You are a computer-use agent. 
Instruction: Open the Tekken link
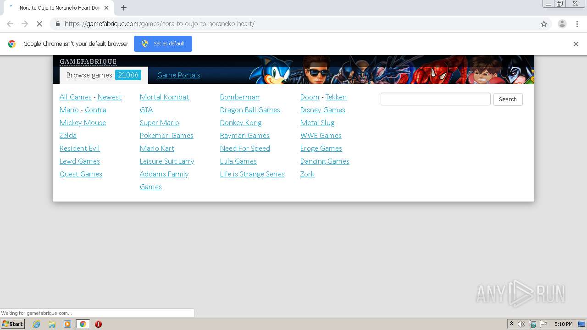[x=336, y=97]
